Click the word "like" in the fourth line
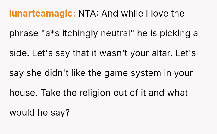217x134 pixels. pos(76,73)
